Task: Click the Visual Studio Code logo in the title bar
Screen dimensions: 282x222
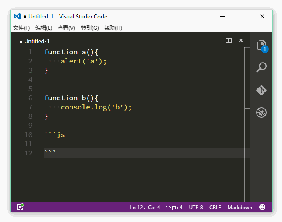Action: tap(18, 16)
